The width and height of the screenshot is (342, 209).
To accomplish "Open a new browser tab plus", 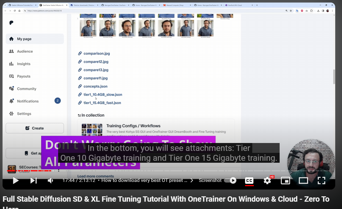I will (x=257, y=5).
